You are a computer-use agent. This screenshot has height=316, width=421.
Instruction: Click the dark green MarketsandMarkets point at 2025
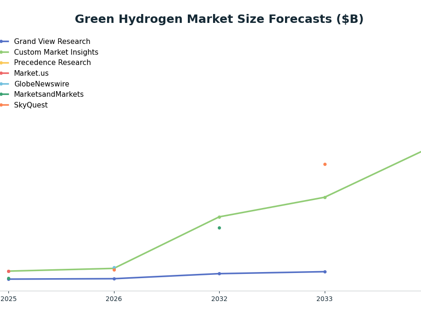pos(8,278)
